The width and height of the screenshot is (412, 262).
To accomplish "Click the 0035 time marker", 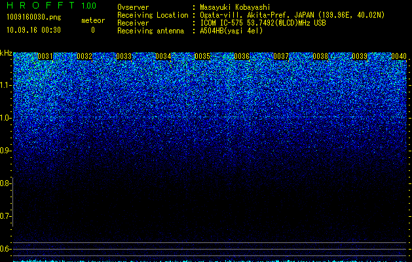I will coord(202,56).
